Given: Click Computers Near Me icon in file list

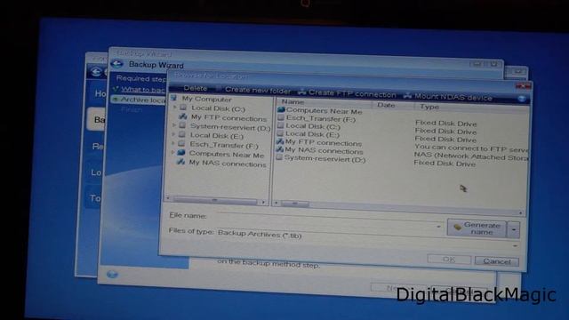Looking at the screenshot, I should point(281,109).
